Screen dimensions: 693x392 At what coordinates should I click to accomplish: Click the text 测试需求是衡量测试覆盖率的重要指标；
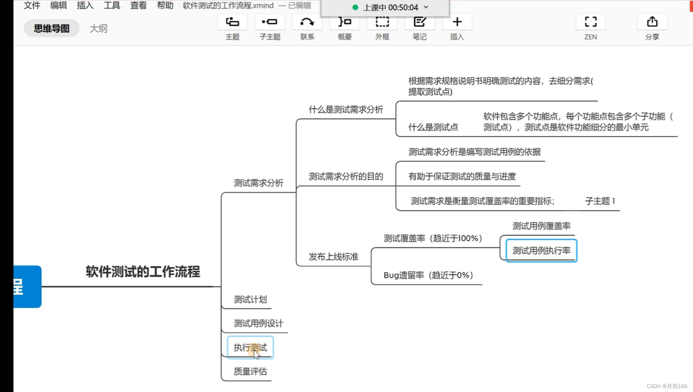click(483, 201)
